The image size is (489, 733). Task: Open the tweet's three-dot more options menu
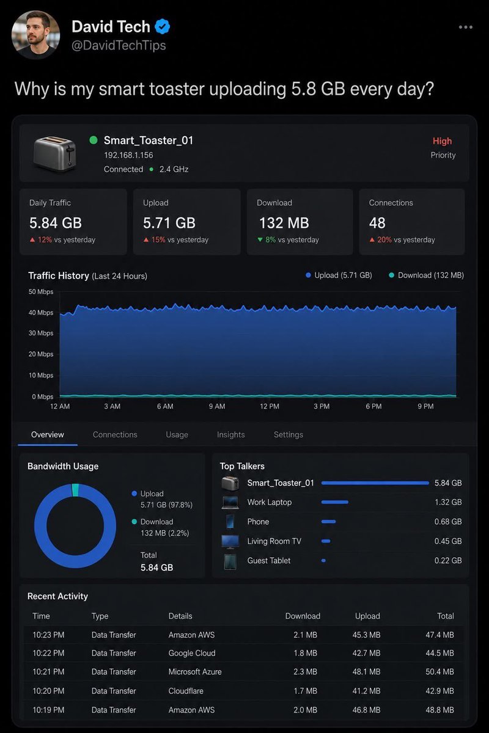[465, 27]
